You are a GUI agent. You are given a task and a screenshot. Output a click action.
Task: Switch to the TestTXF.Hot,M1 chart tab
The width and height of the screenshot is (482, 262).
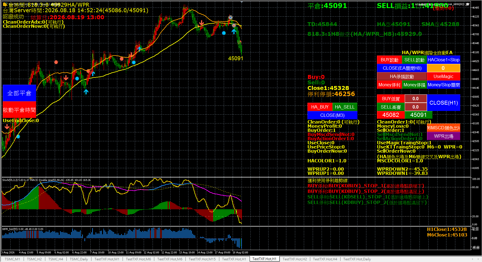[107, 259]
